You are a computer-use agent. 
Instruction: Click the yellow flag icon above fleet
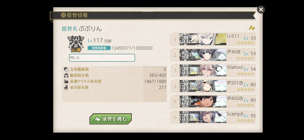[252, 28]
